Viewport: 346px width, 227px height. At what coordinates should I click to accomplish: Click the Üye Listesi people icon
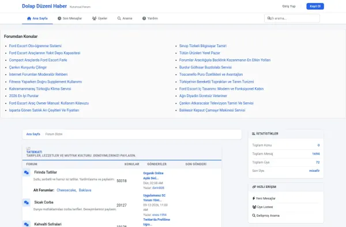coord(254,207)
